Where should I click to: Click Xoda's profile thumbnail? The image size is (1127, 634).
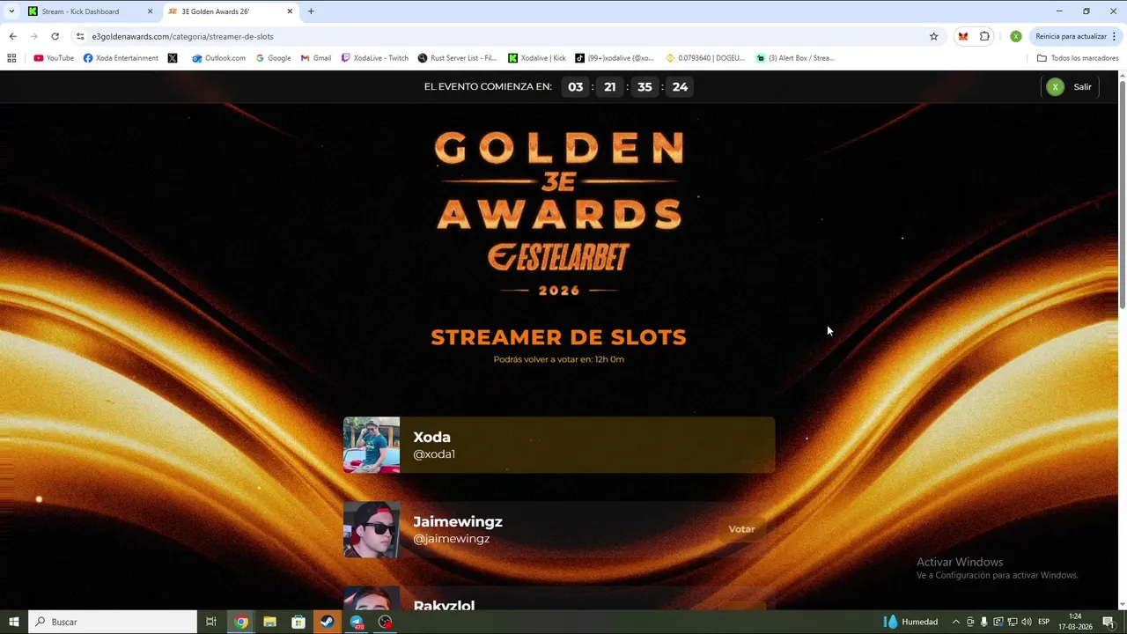tap(372, 445)
